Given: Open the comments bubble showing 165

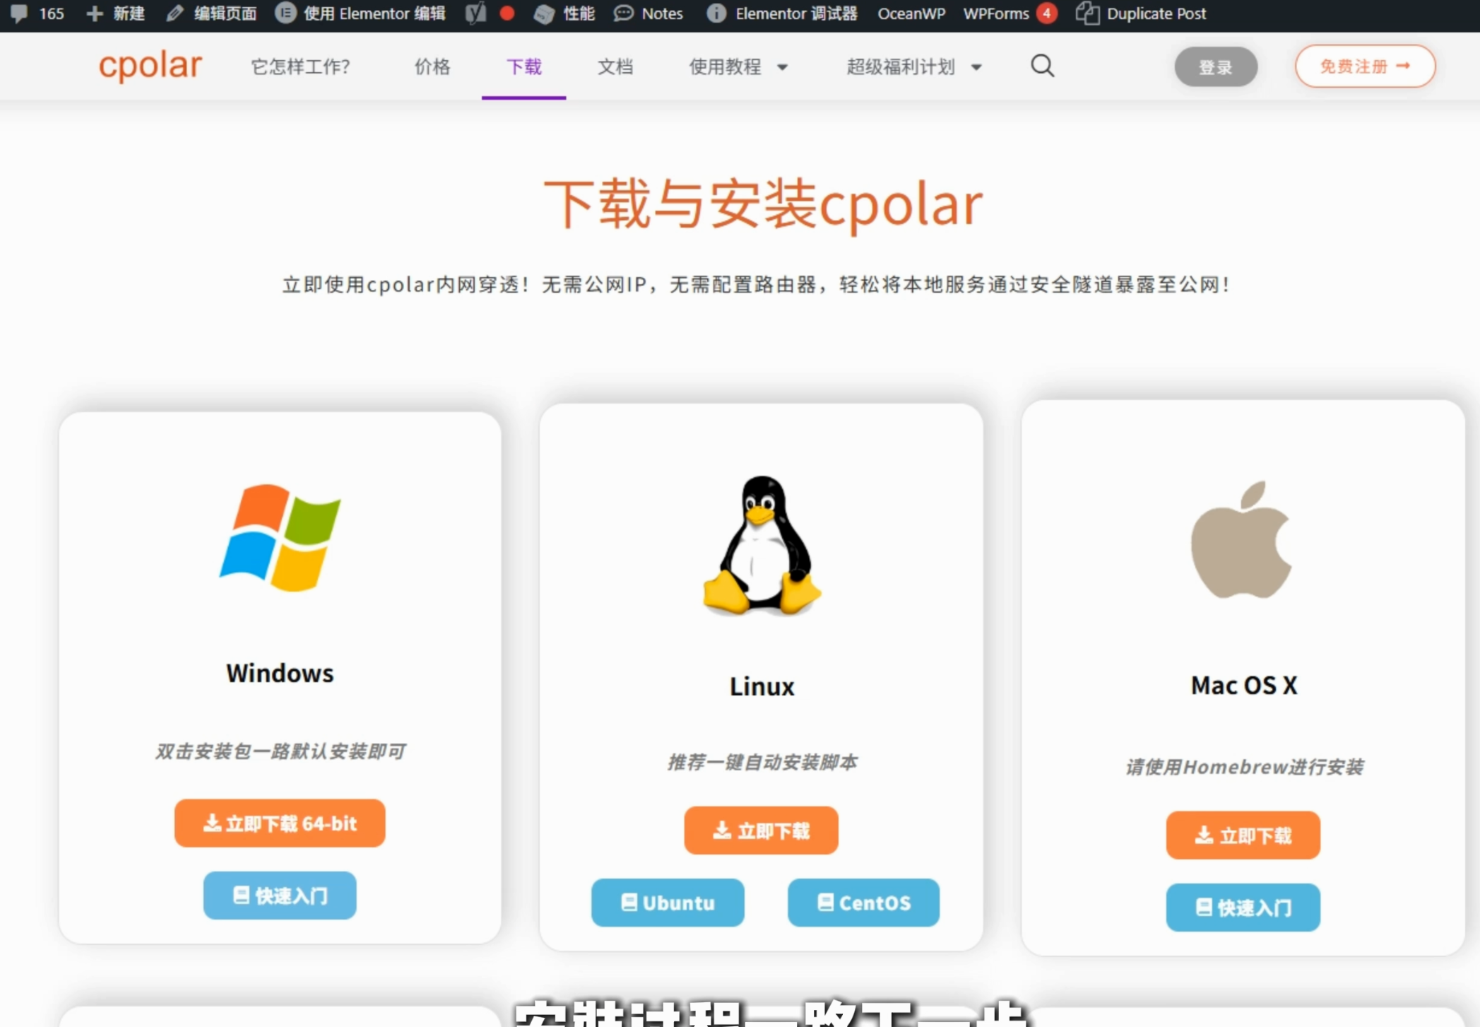Looking at the screenshot, I should [x=20, y=13].
